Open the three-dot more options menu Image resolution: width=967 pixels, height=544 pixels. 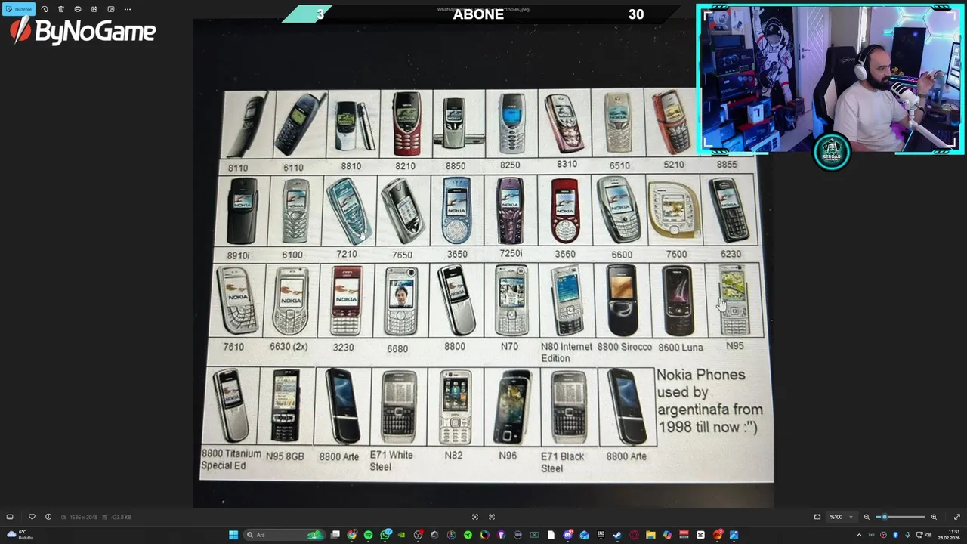pyautogui.click(x=128, y=9)
